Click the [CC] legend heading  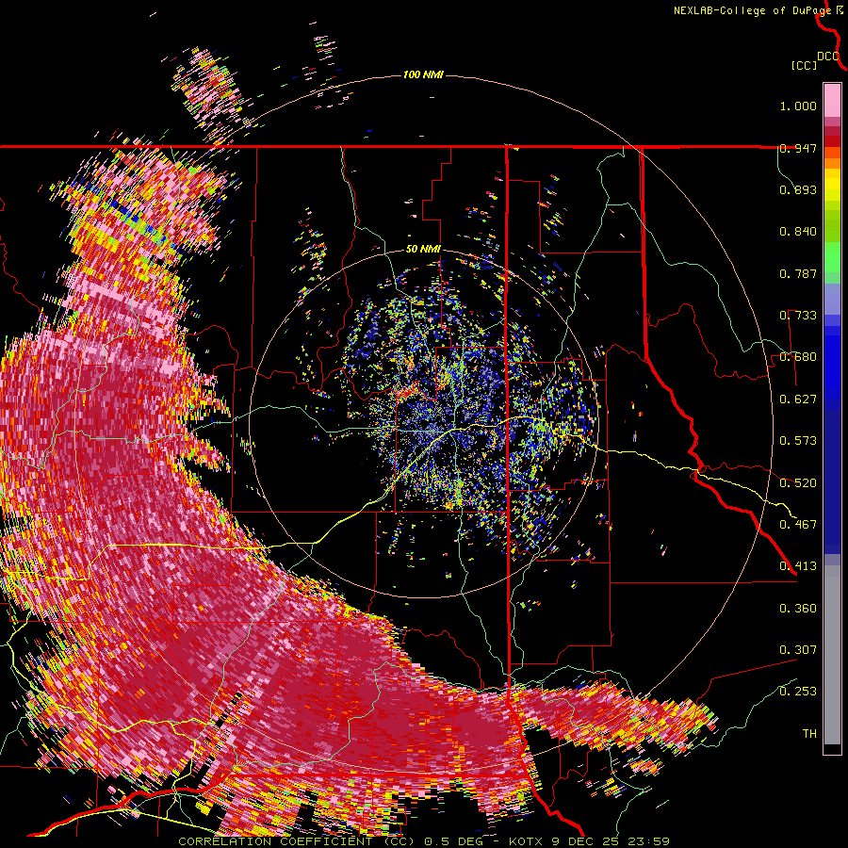804,65
